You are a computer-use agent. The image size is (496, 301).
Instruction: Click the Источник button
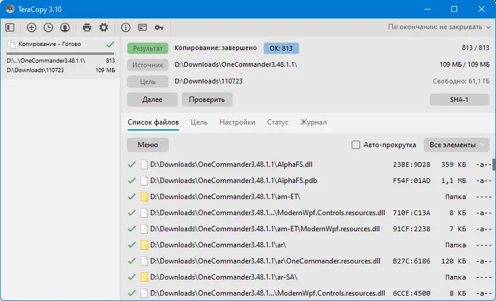(x=148, y=65)
